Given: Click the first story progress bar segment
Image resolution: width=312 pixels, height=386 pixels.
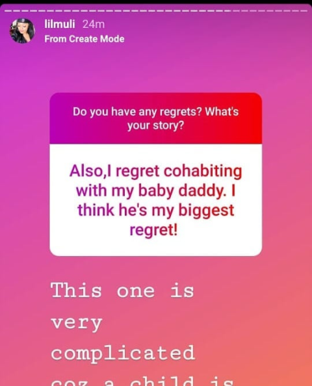Looking at the screenshot, I should coord(9,11).
